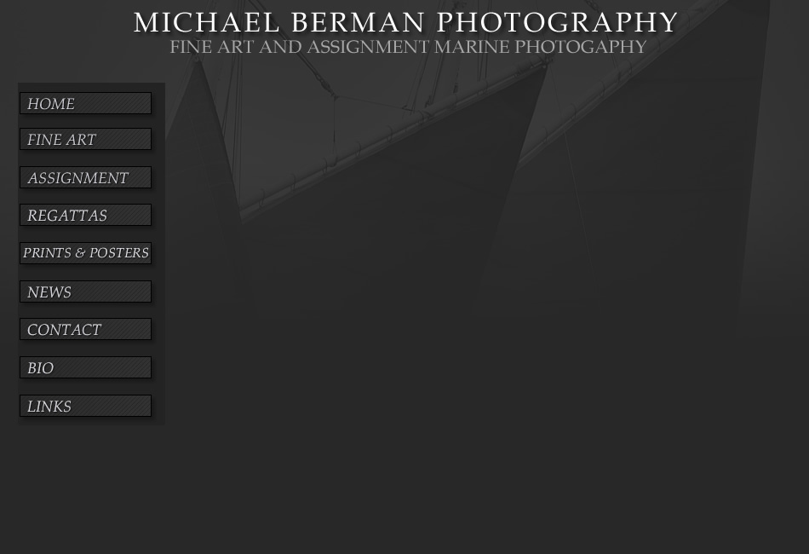The height and width of the screenshot is (554, 809).
Task: Open the BIO page
Action: pos(86,367)
